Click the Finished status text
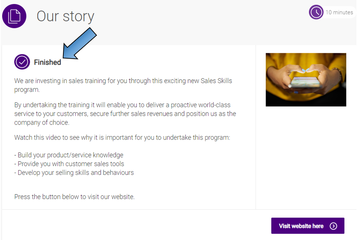Image resolution: width=359 pixels, height=240 pixels. pyautogui.click(x=47, y=62)
